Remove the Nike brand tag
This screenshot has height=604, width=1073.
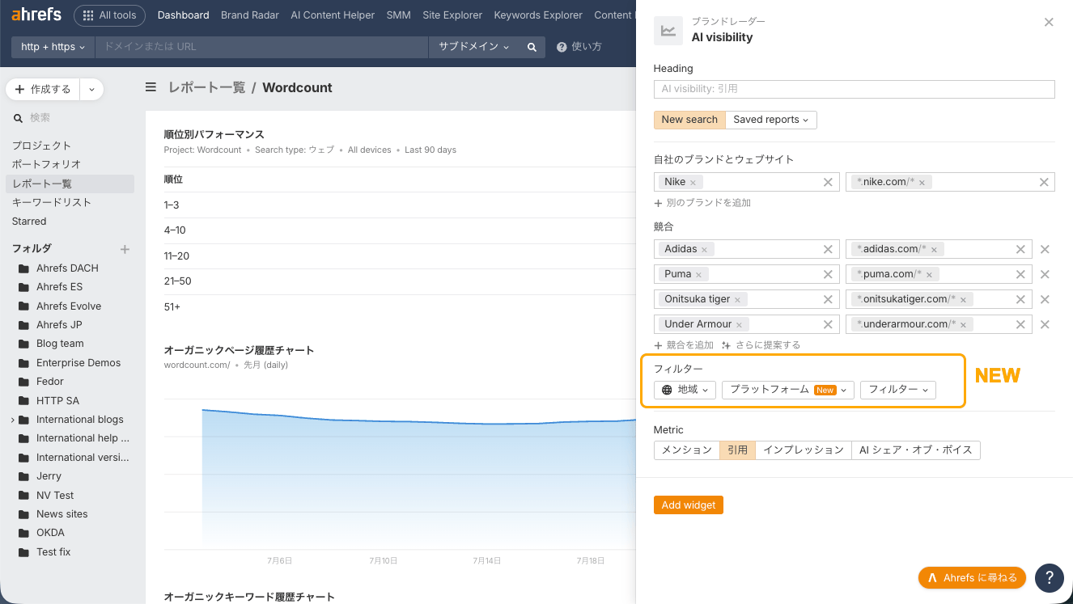[x=693, y=183]
